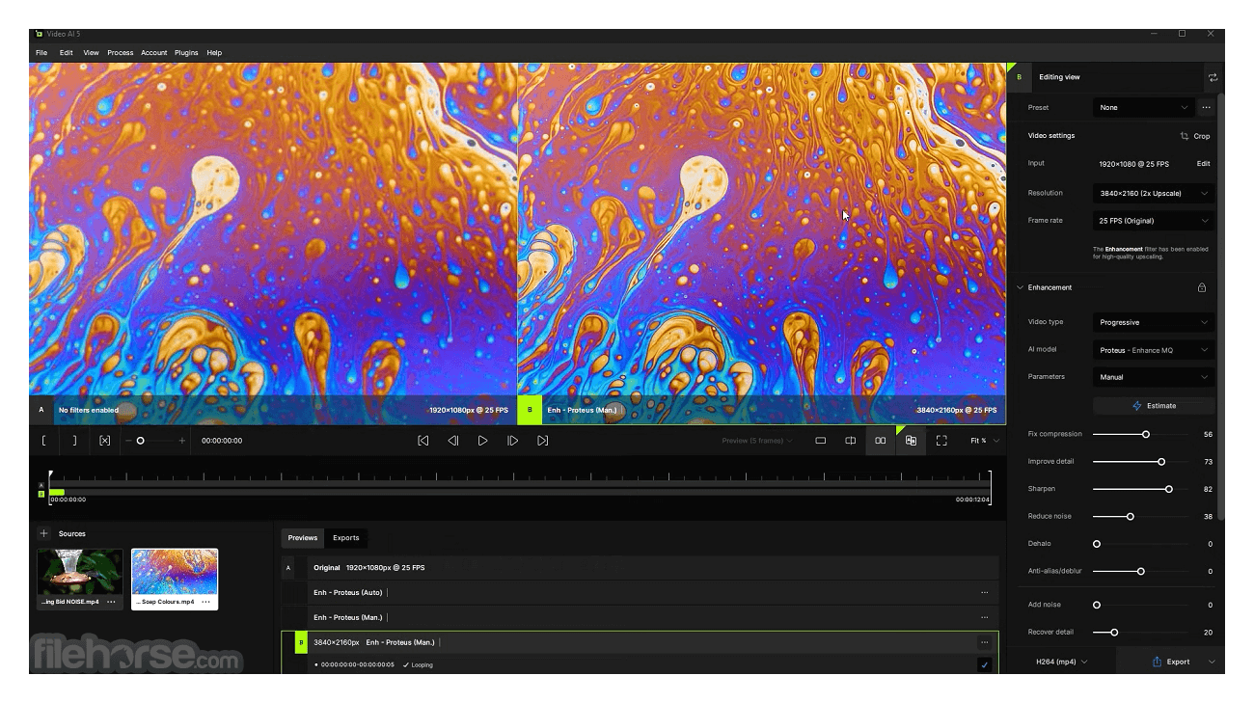Open the File menu

(x=41, y=53)
